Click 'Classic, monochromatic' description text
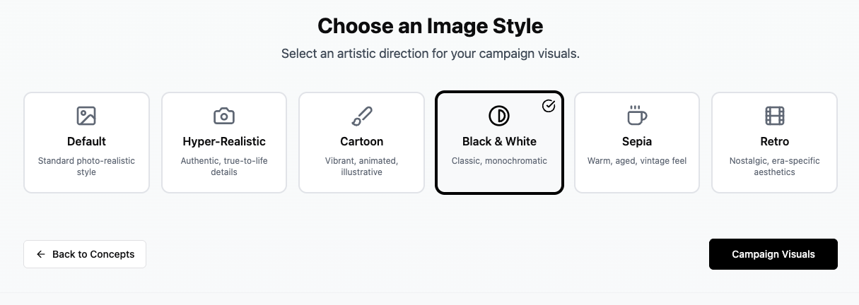The image size is (859, 305). coord(499,161)
